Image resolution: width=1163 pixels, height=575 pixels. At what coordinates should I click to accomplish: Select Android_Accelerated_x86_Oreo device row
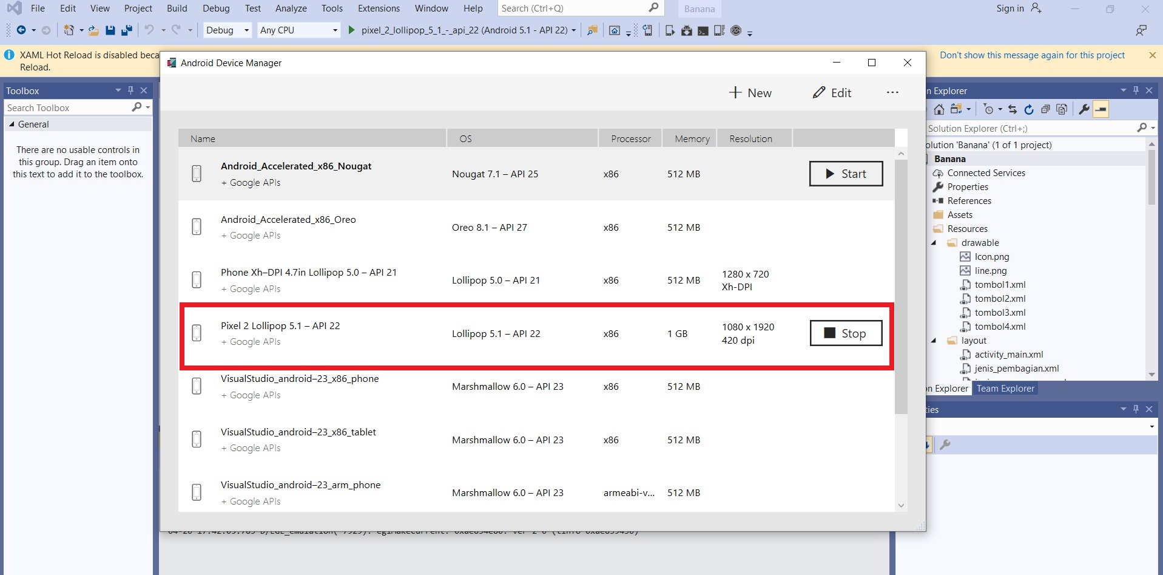click(536, 227)
